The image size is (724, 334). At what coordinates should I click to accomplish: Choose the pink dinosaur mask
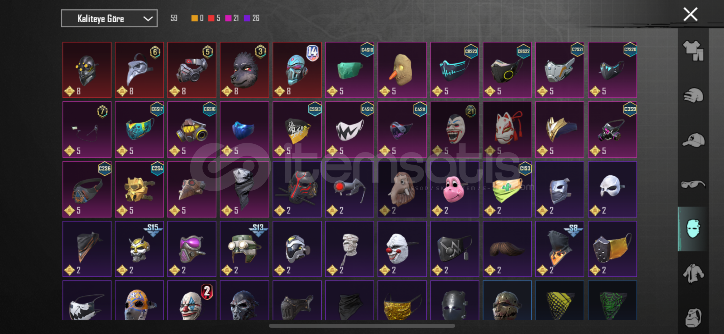(x=455, y=189)
